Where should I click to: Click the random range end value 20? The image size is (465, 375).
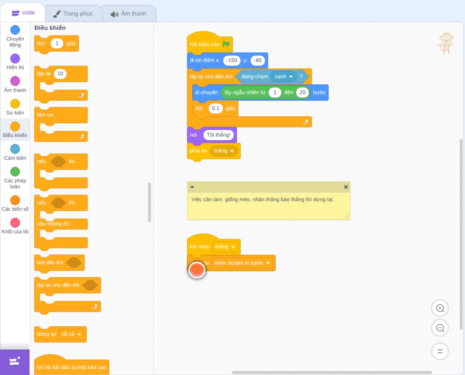pyautogui.click(x=302, y=92)
